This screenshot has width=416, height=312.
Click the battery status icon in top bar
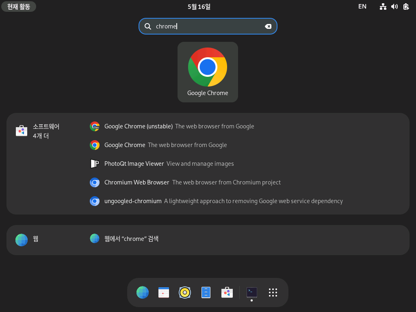406,6
